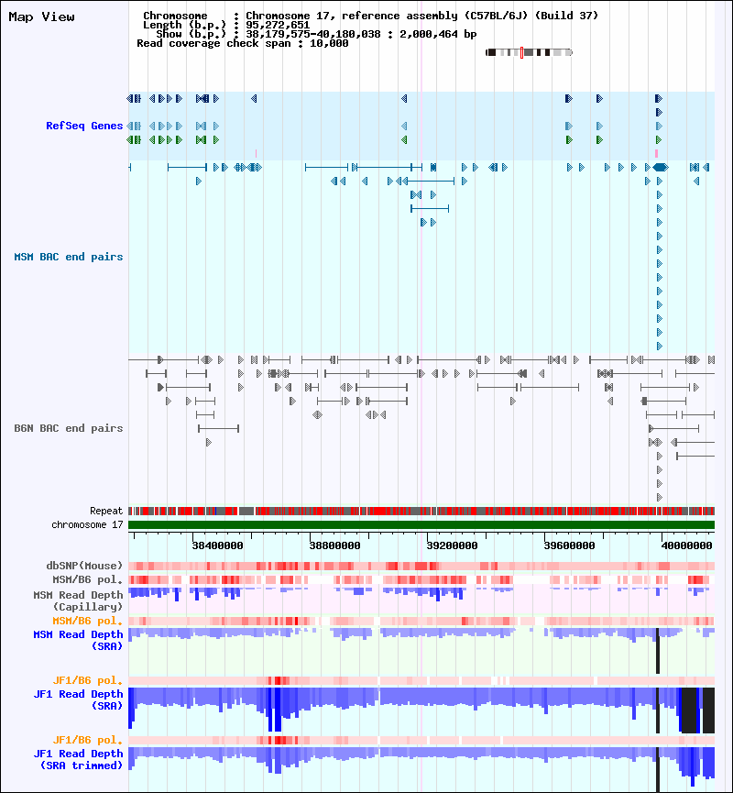
Task: Click the orange MSM/B6 pol. label
Action: pyautogui.click(x=87, y=621)
